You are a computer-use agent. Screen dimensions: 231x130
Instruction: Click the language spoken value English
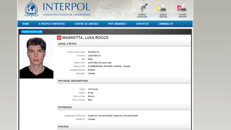click(x=92, y=70)
